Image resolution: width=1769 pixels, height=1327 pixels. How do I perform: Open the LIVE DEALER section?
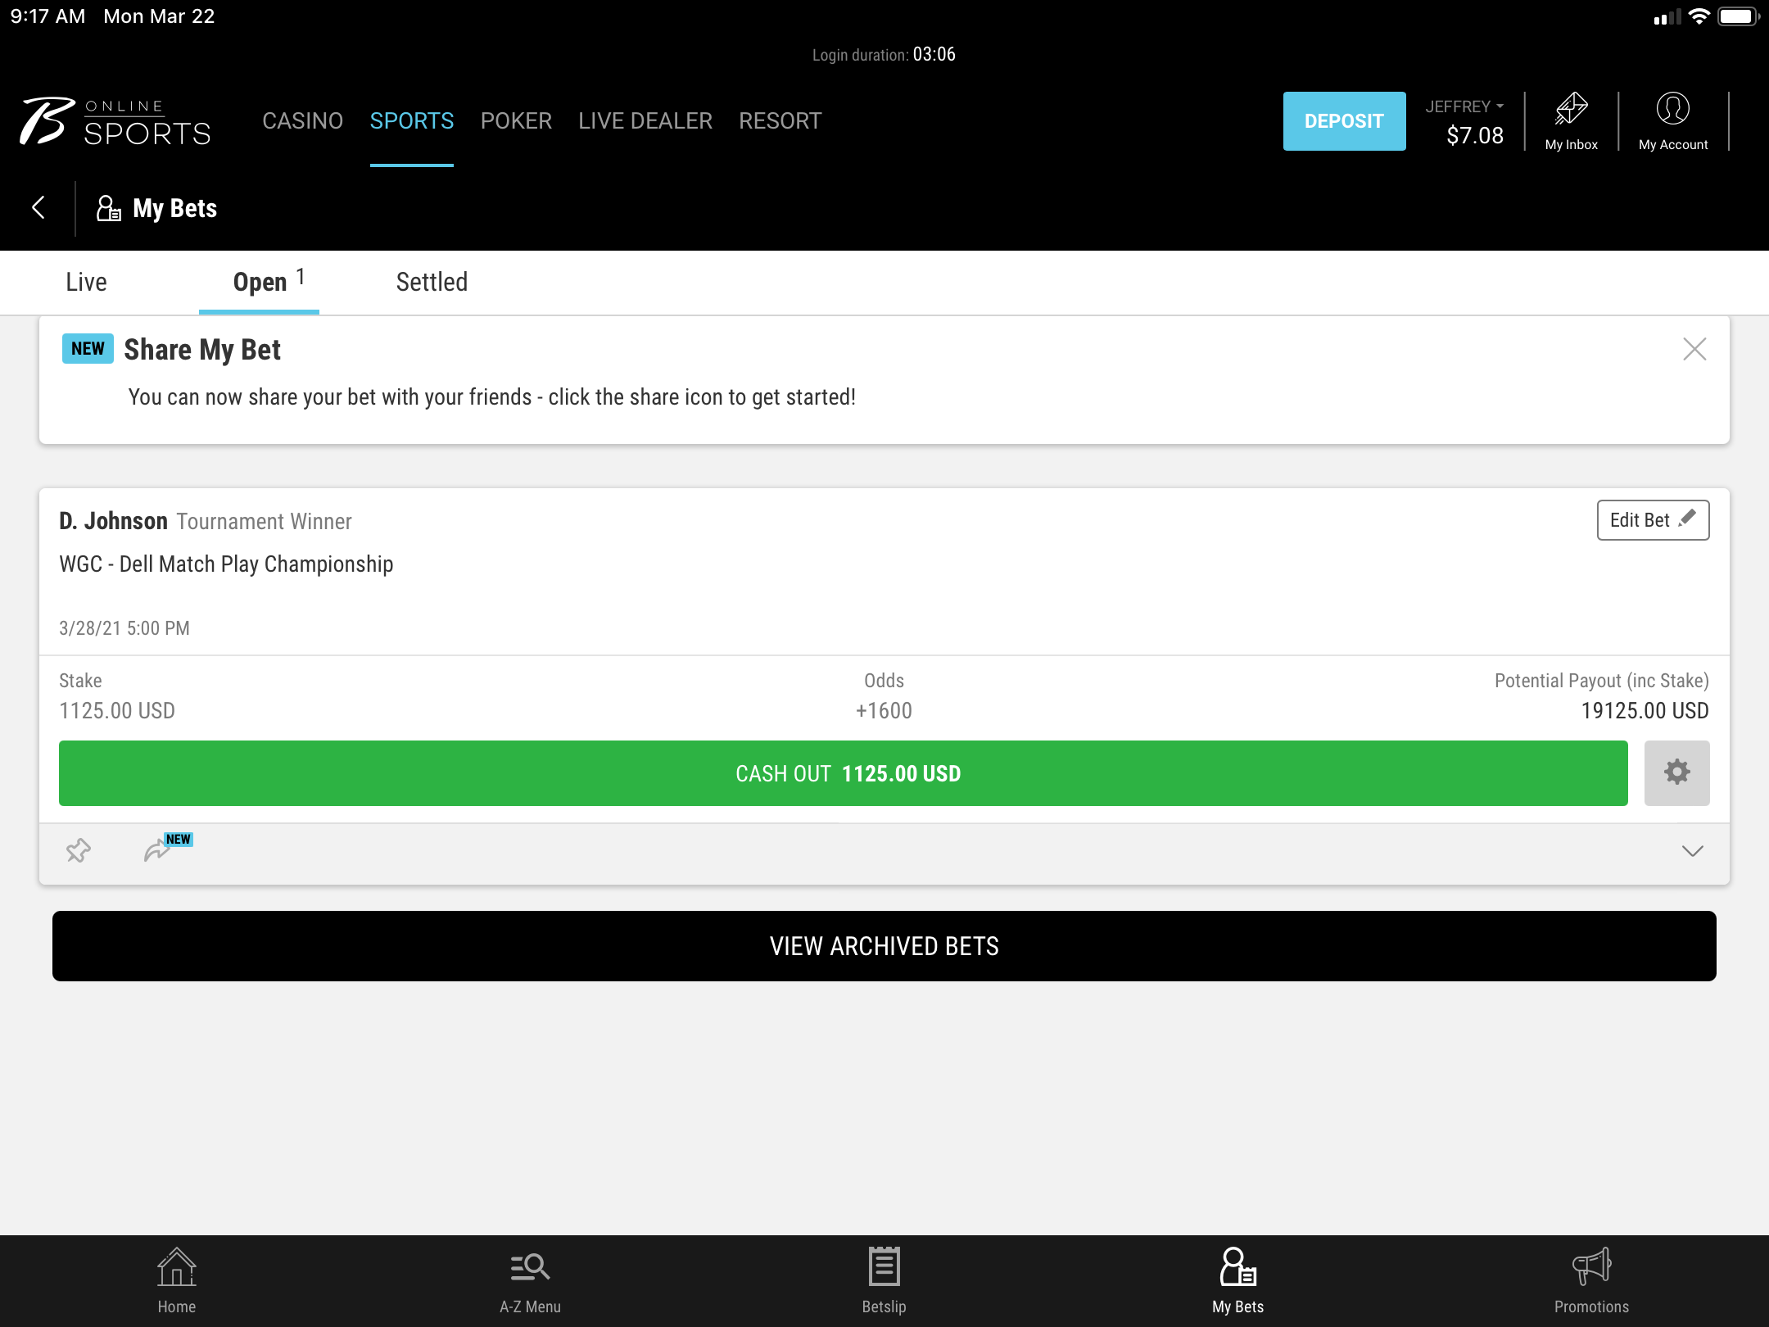pos(645,121)
